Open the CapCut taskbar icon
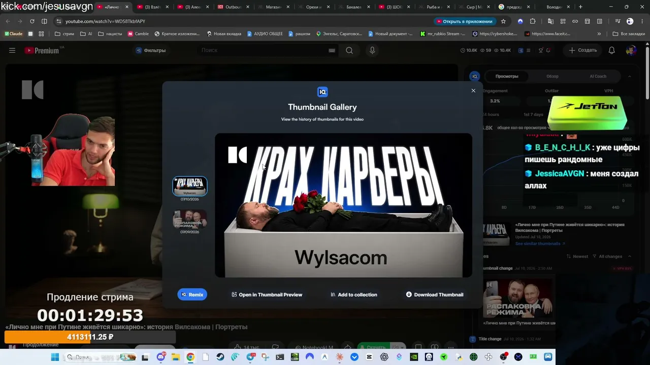This screenshot has height=365, width=650. point(369,357)
